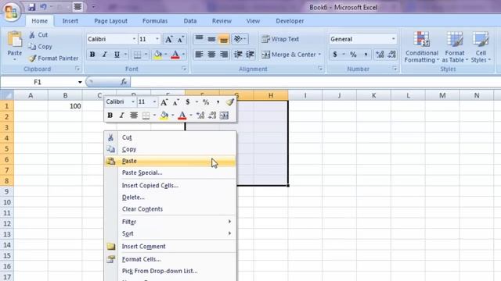Screen dimensions: 501x281
Task: Save workbook from Quick Access Toolbar
Action: [31, 7]
